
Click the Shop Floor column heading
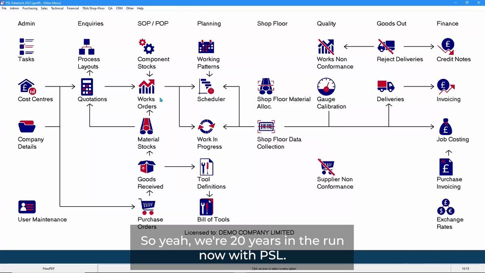[x=272, y=23]
